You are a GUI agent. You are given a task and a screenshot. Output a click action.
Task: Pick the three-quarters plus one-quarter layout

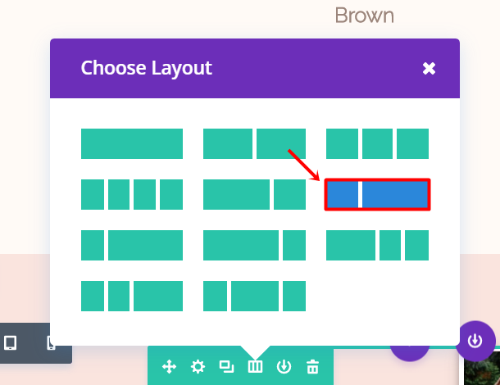254,245
